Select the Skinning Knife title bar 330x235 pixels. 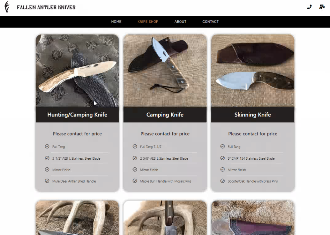pos(253,115)
